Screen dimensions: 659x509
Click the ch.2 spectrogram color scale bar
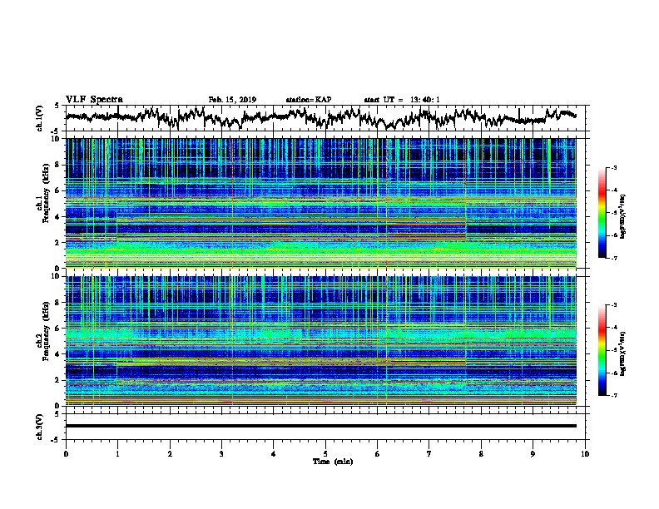click(x=602, y=350)
